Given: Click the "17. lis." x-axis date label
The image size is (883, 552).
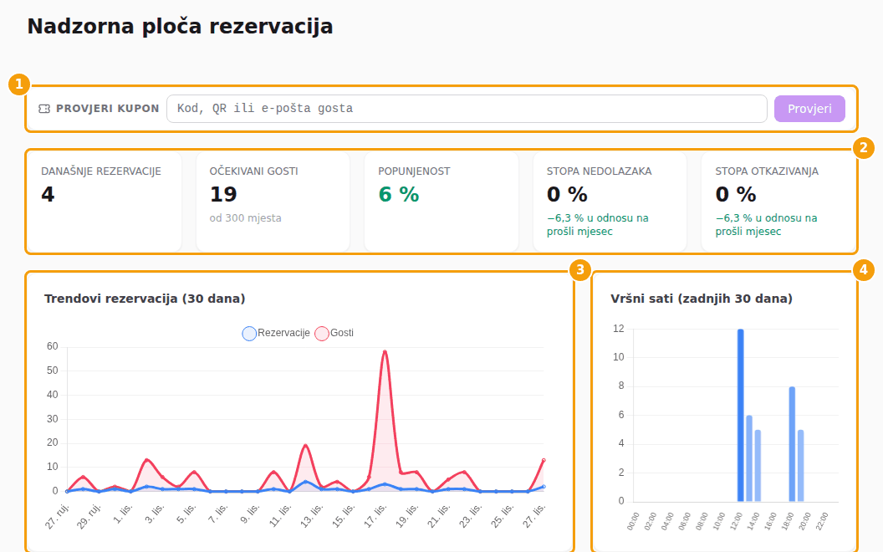Looking at the screenshot, I should 375,517.
